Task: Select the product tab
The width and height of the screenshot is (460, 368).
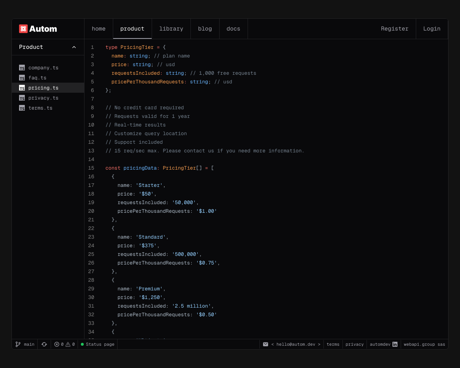Action: (x=132, y=29)
